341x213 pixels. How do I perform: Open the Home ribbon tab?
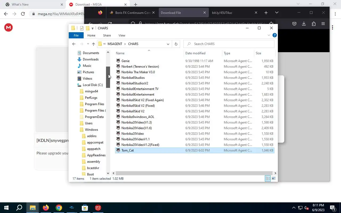[x=91, y=35]
